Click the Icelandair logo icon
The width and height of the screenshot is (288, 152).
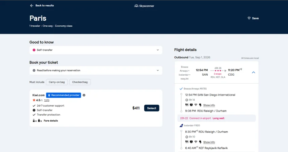pyautogui.click(x=181, y=125)
